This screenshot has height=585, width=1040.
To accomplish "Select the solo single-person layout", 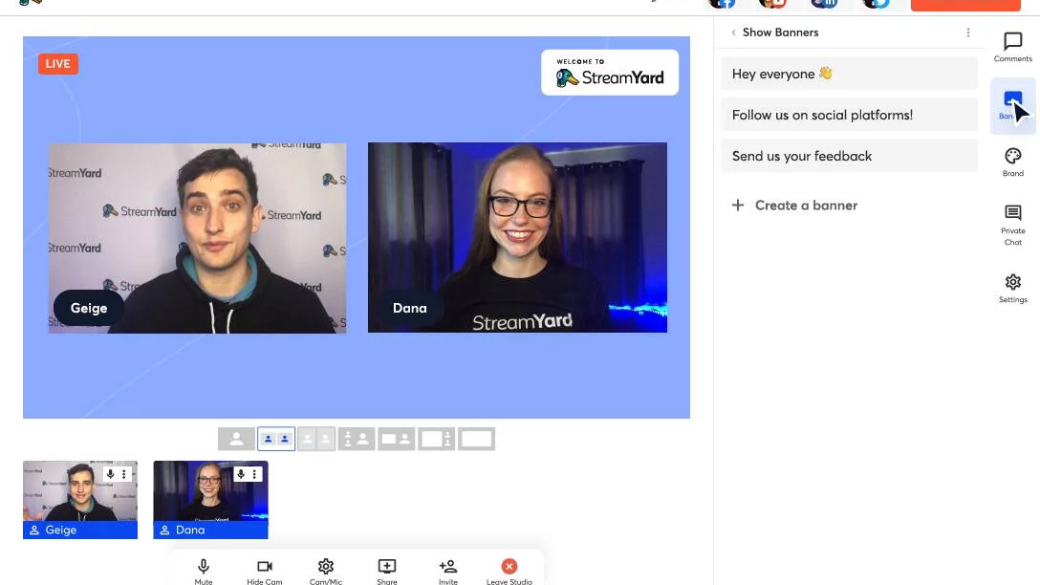I will click(236, 439).
